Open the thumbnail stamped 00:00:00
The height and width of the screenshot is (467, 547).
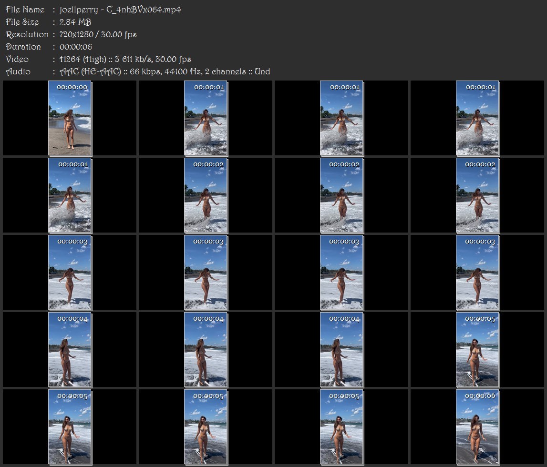coord(70,118)
